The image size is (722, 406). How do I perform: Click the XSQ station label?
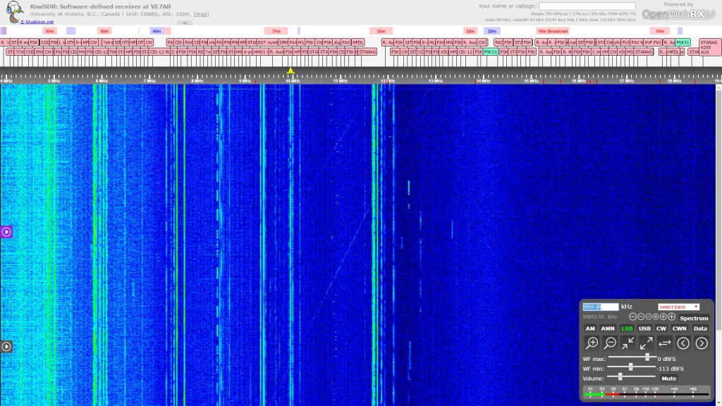click(x=444, y=52)
